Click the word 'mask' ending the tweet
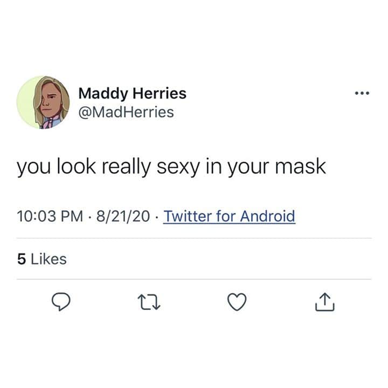Image resolution: width=388 pixels, height=388 pixels. click(300, 167)
